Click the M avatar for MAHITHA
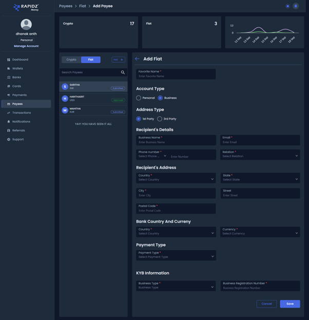The width and height of the screenshot is (309, 320). click(65, 110)
